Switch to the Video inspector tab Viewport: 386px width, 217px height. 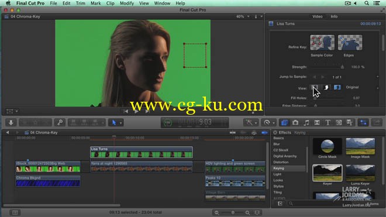click(x=318, y=16)
